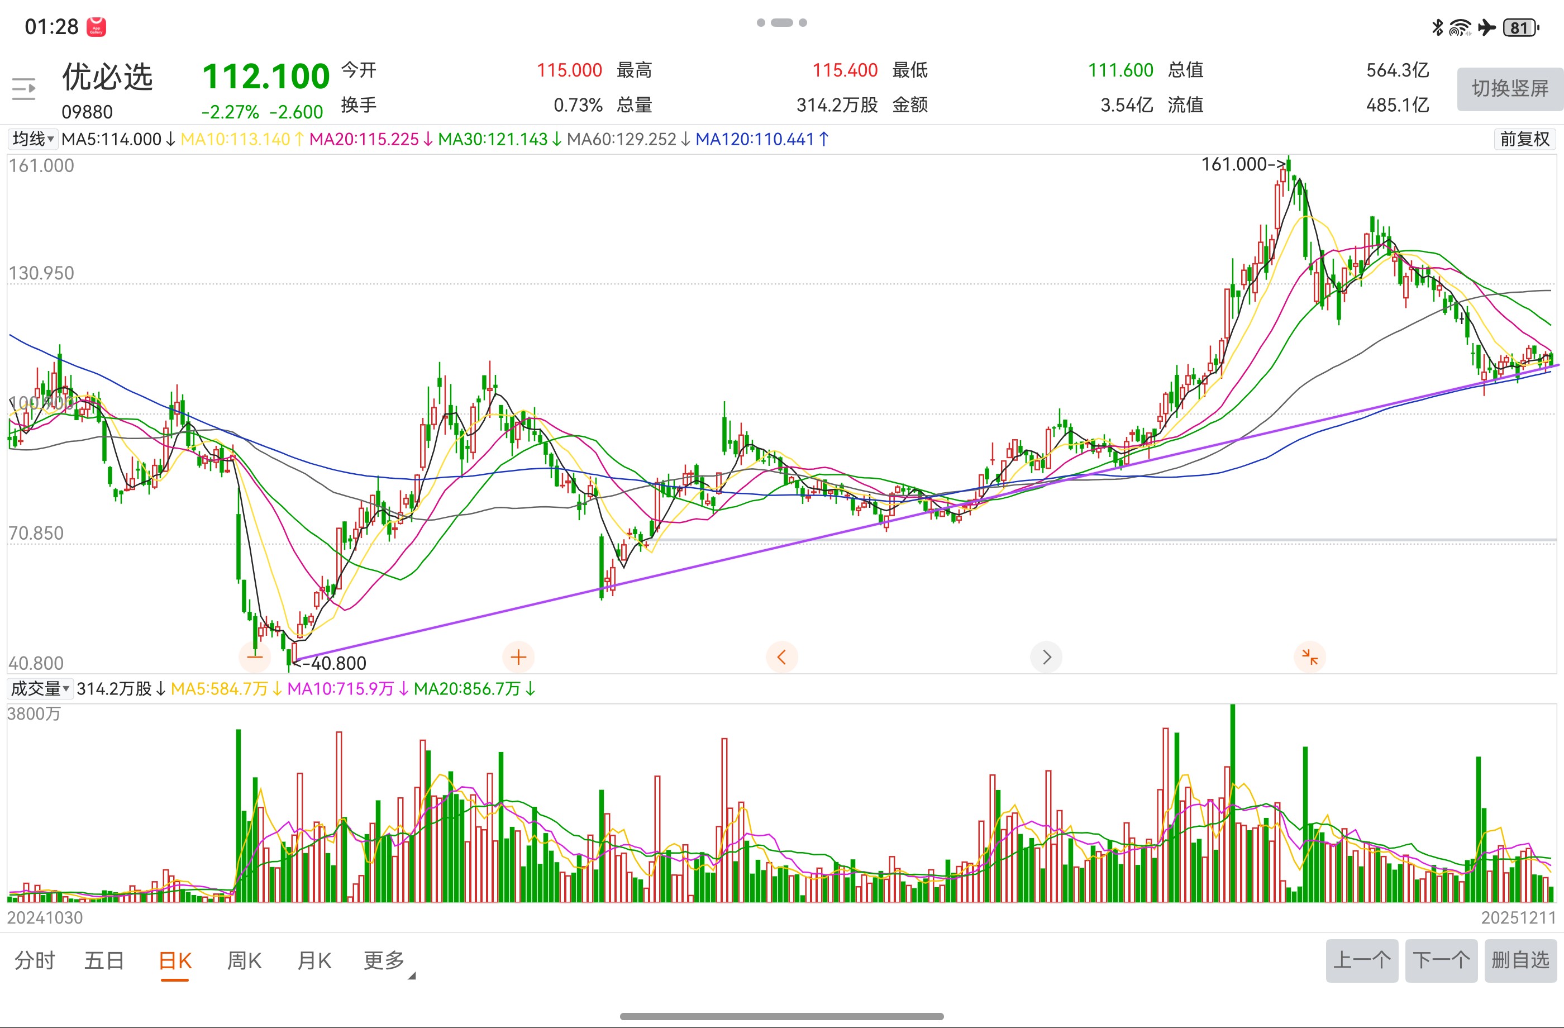
Task: Switch to the 分时 tab
Action: click(x=35, y=961)
